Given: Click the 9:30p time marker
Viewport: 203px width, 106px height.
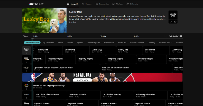Looking at the screenshot, I should pos(36,36).
